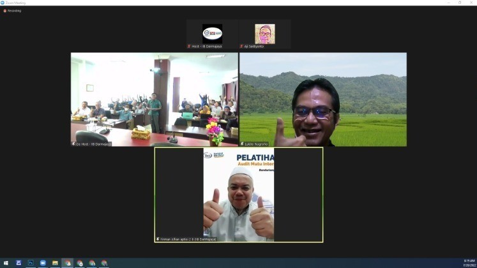Minimize the Zoom Meeting window
Screen dimensions: 477x268
[x=449, y=3]
